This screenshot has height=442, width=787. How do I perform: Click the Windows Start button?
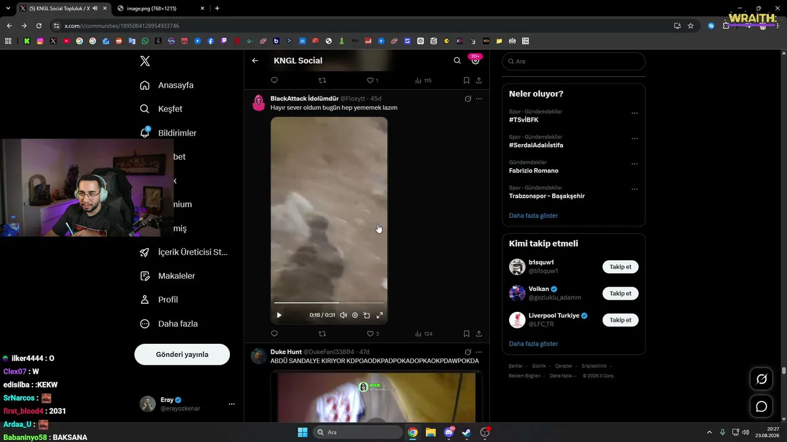tap(303, 432)
